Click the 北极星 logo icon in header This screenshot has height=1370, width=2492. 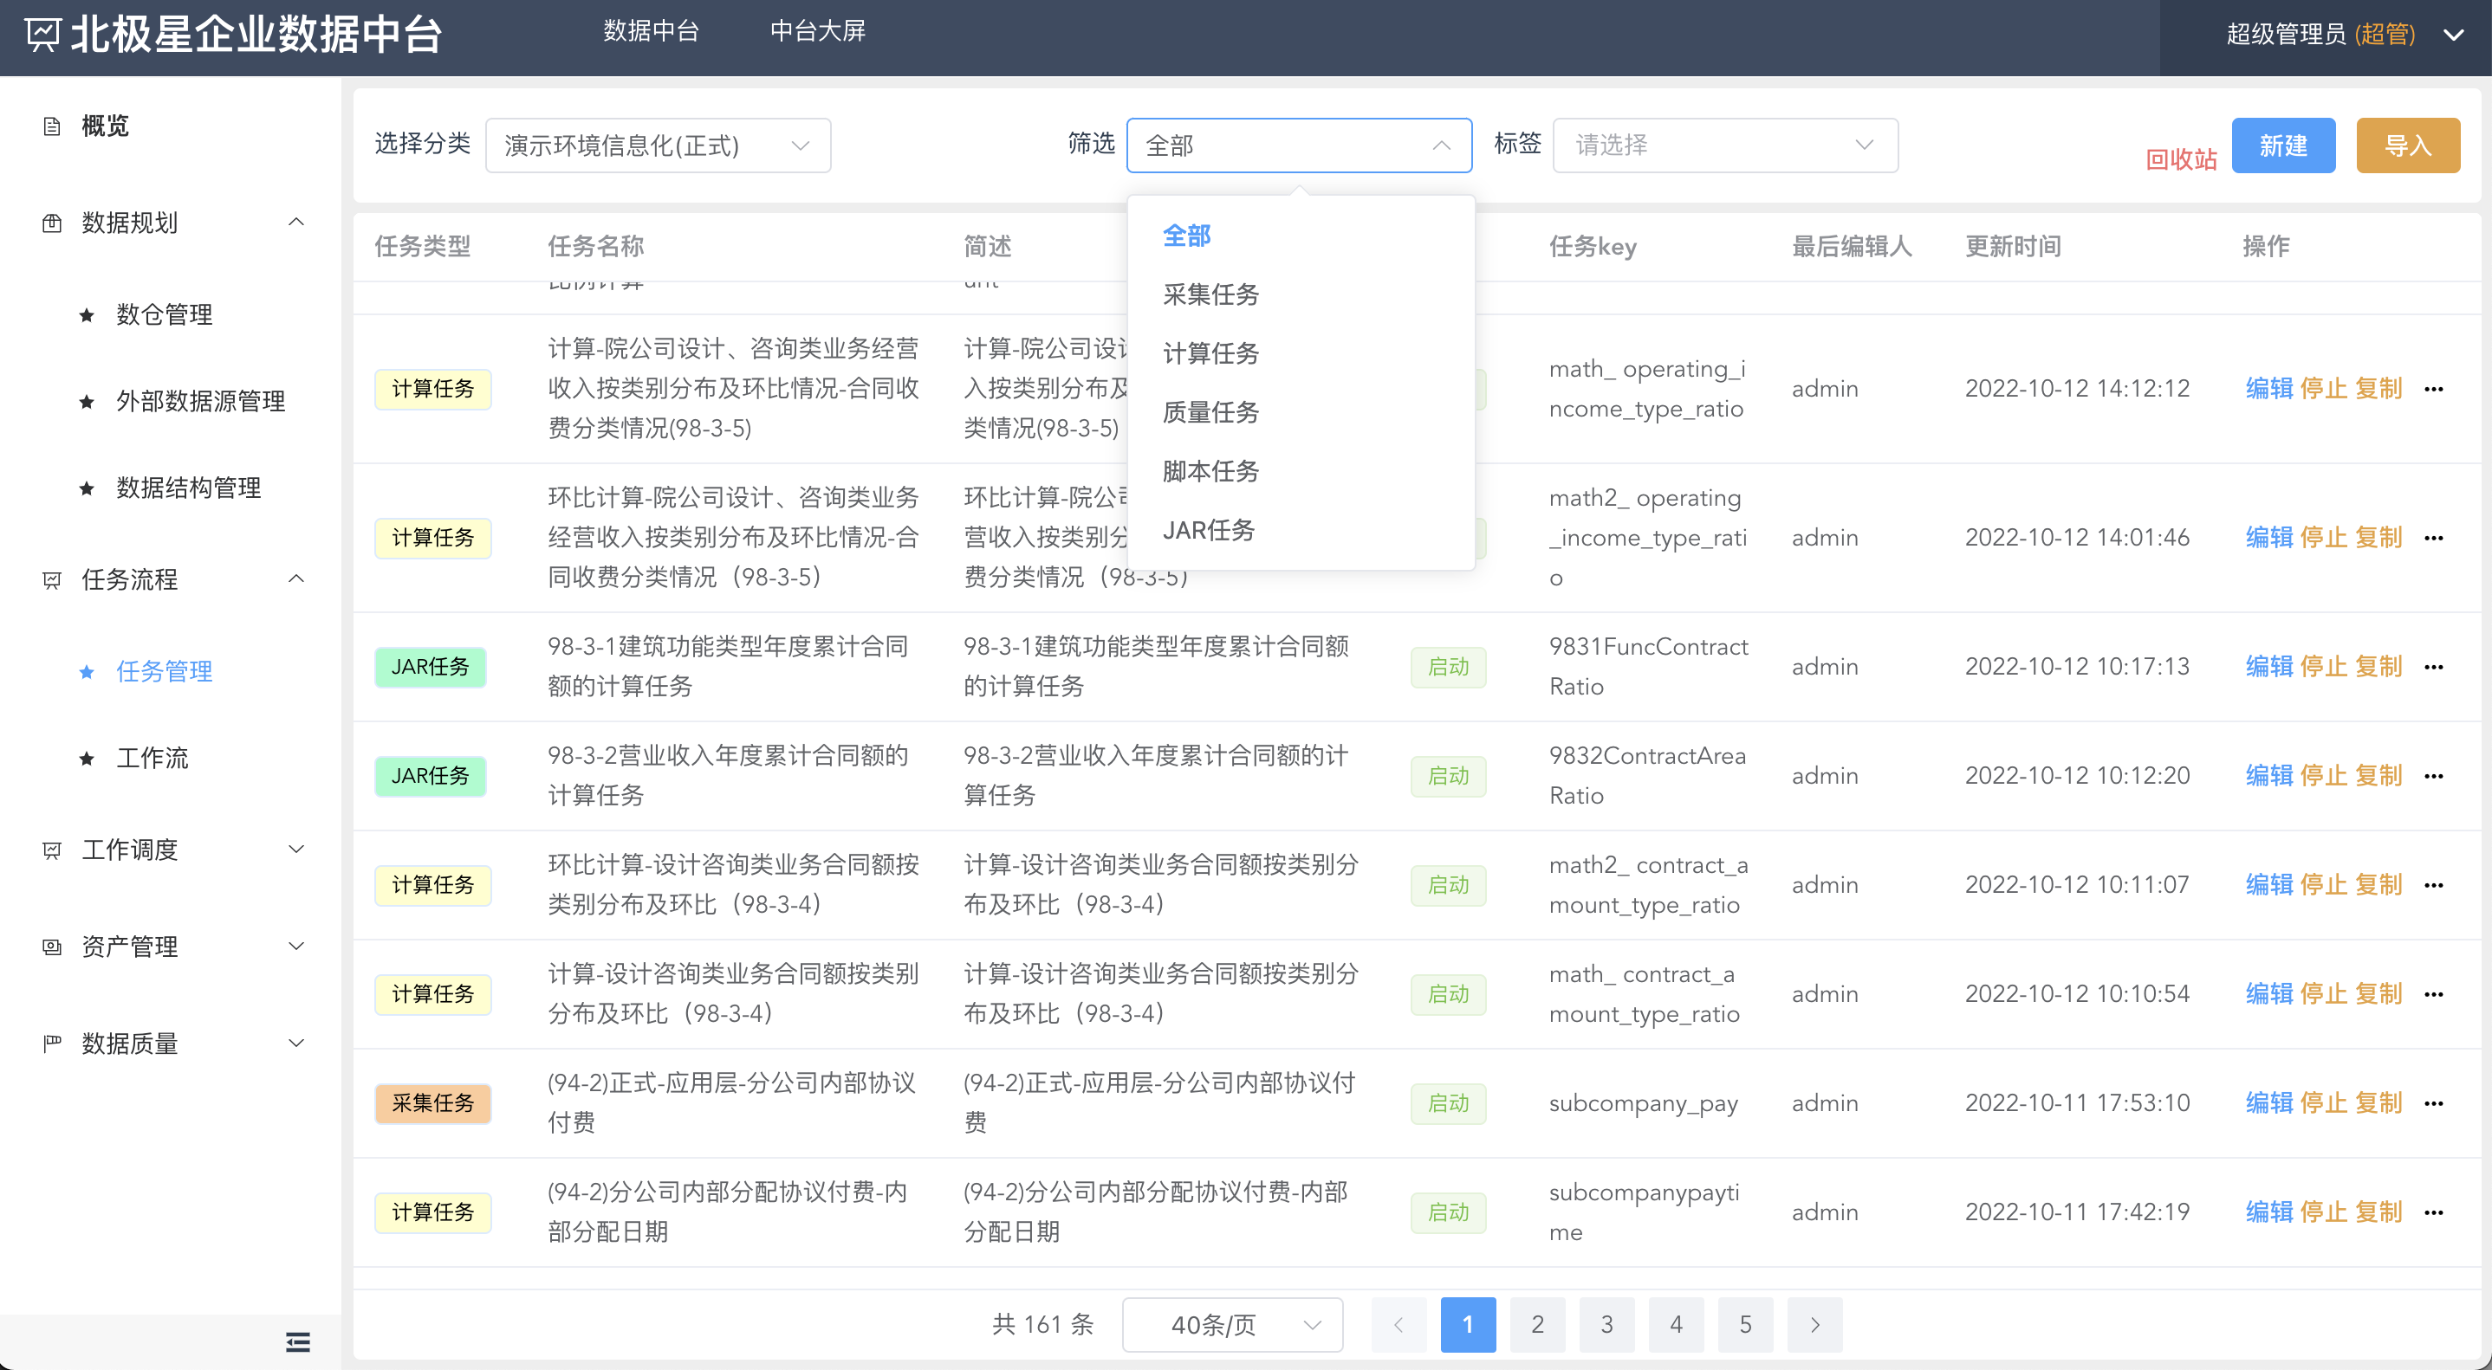coord(42,35)
